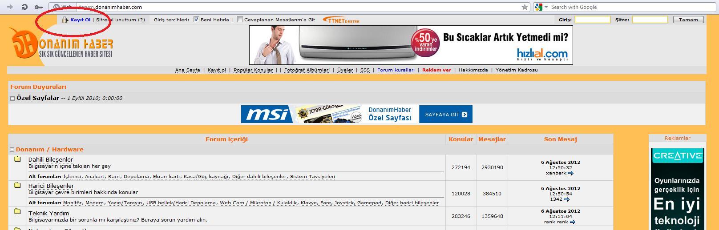Focus the Giriş username input field
719x230 pixels.
pyautogui.click(x=592, y=20)
